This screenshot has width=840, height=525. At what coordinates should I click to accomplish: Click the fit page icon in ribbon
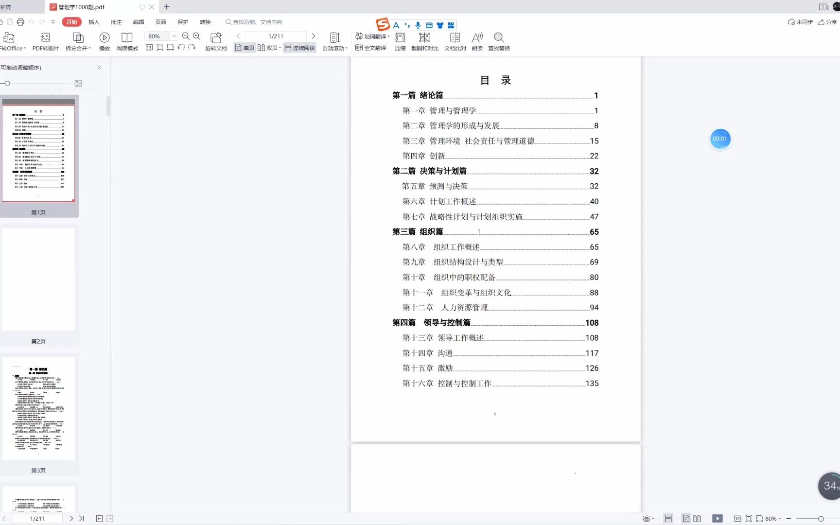[160, 47]
